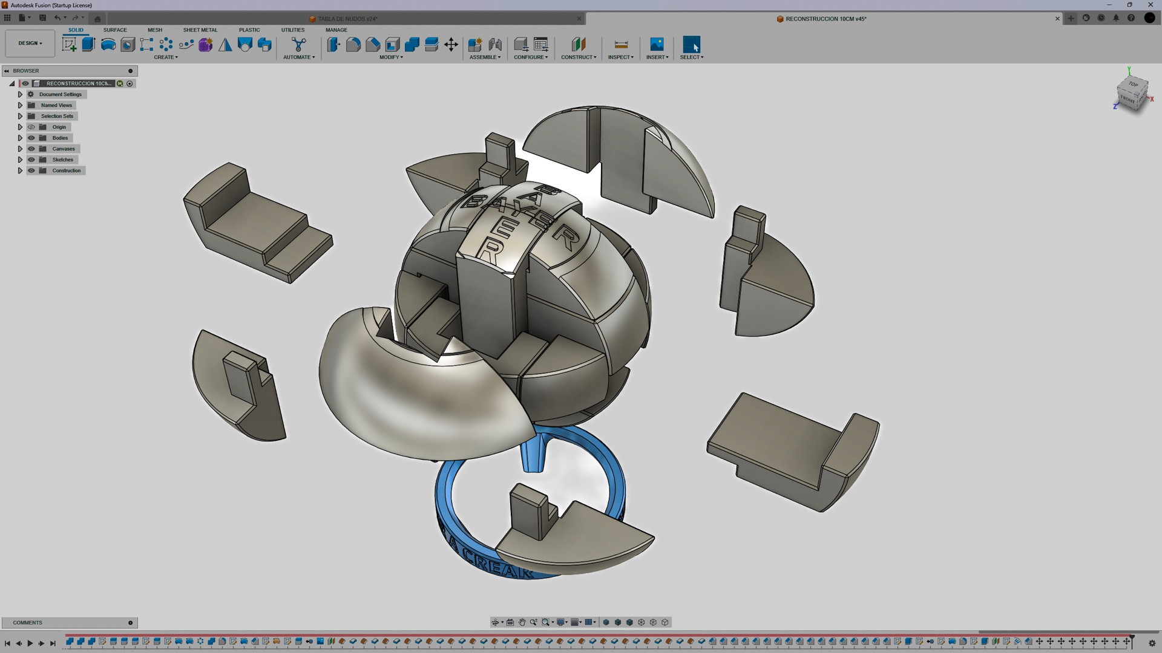This screenshot has height=653, width=1162.
Task: Click the Insert image icon
Action: (x=657, y=44)
